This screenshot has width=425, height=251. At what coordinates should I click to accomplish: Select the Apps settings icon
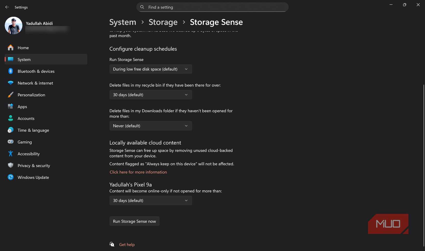pyautogui.click(x=10, y=106)
